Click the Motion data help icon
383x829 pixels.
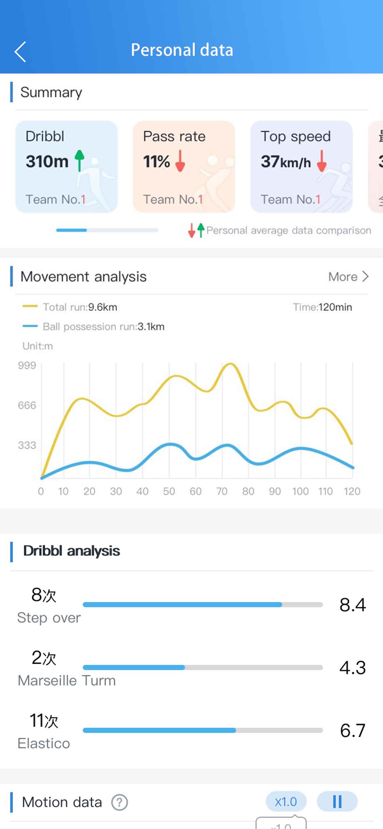tap(119, 802)
